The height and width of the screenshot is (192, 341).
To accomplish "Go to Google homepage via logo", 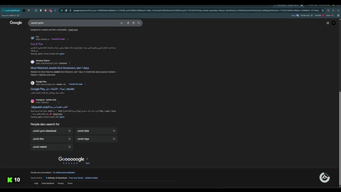I will click(x=16, y=23).
